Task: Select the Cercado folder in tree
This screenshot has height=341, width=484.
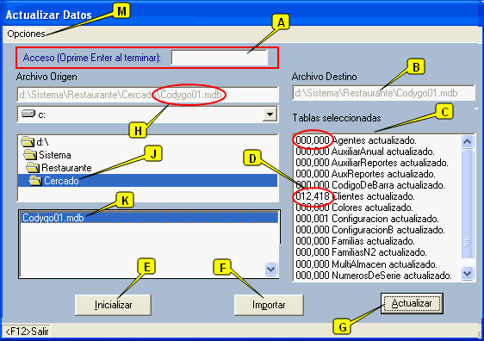Action: (x=147, y=181)
